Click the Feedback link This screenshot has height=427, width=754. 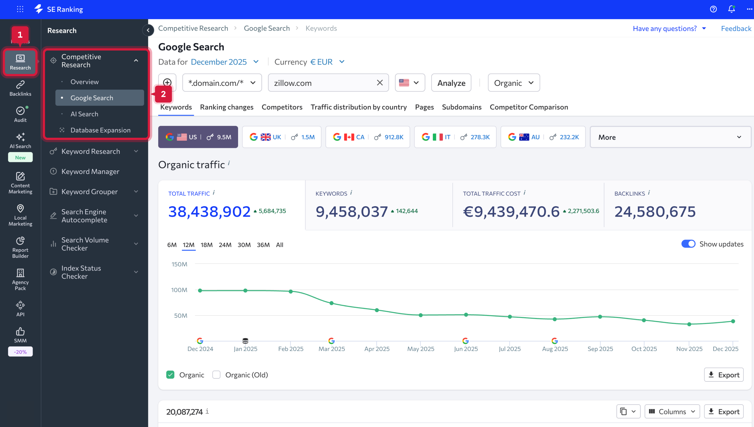click(x=736, y=28)
